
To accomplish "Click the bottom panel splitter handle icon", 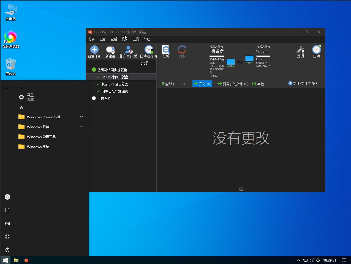I will pos(241,189).
